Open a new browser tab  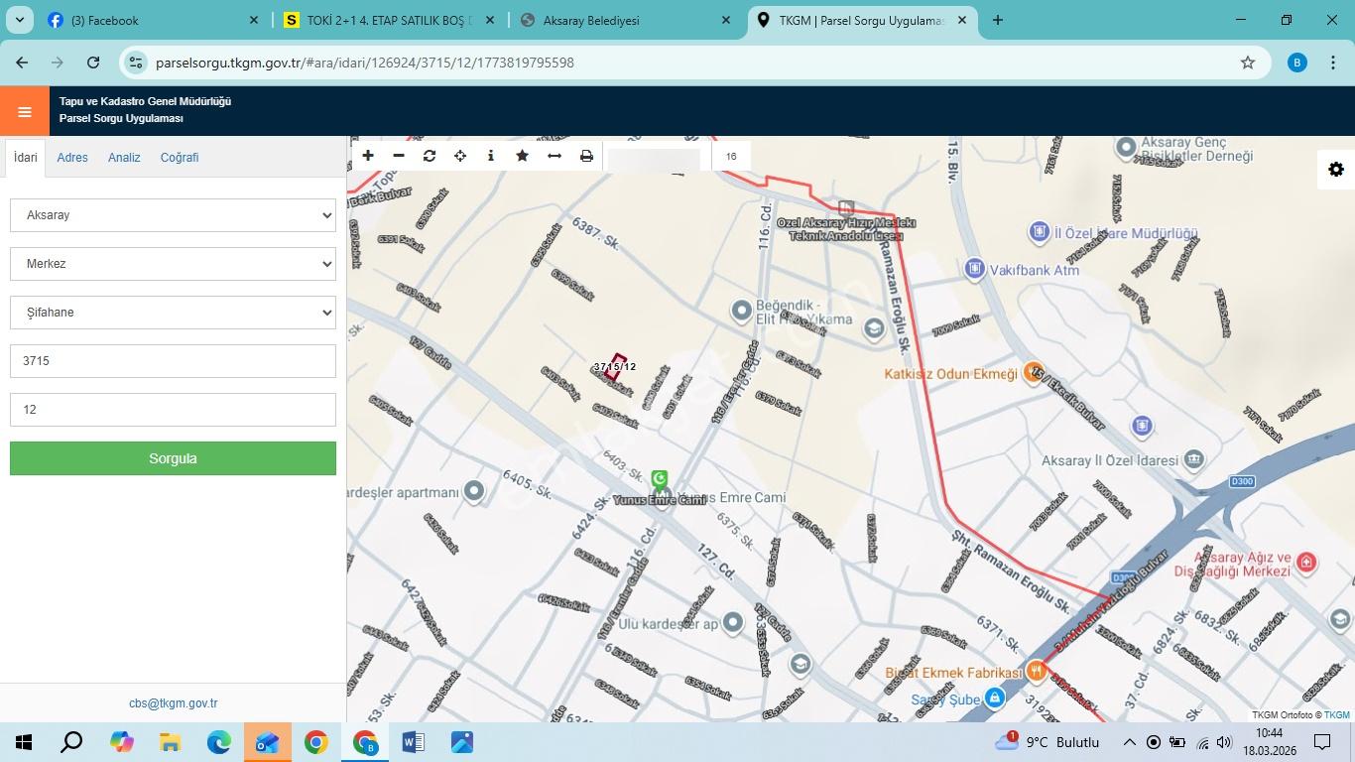point(997,20)
